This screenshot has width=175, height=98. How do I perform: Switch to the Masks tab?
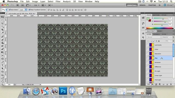160,31
